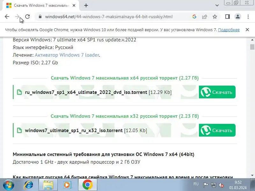This screenshot has height=191, width=255.
Task: Click the Размер ISO: 2.27 Gb line
Action: 35,63
